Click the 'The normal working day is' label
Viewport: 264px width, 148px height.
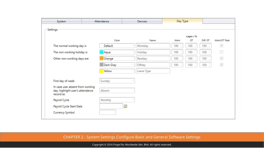pyautogui.click(x=70, y=46)
